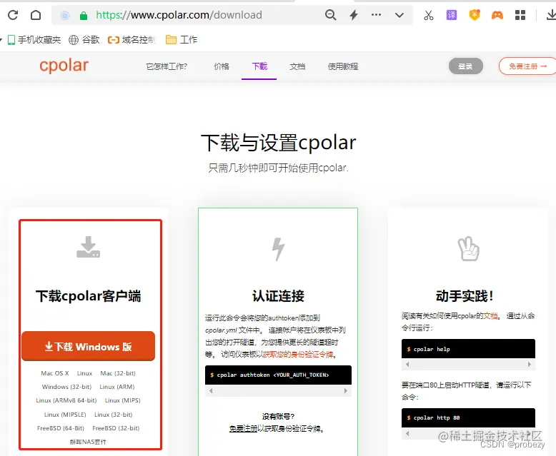556x456 pixels.
Task: Open the game controller extension
Action: [x=497, y=15]
